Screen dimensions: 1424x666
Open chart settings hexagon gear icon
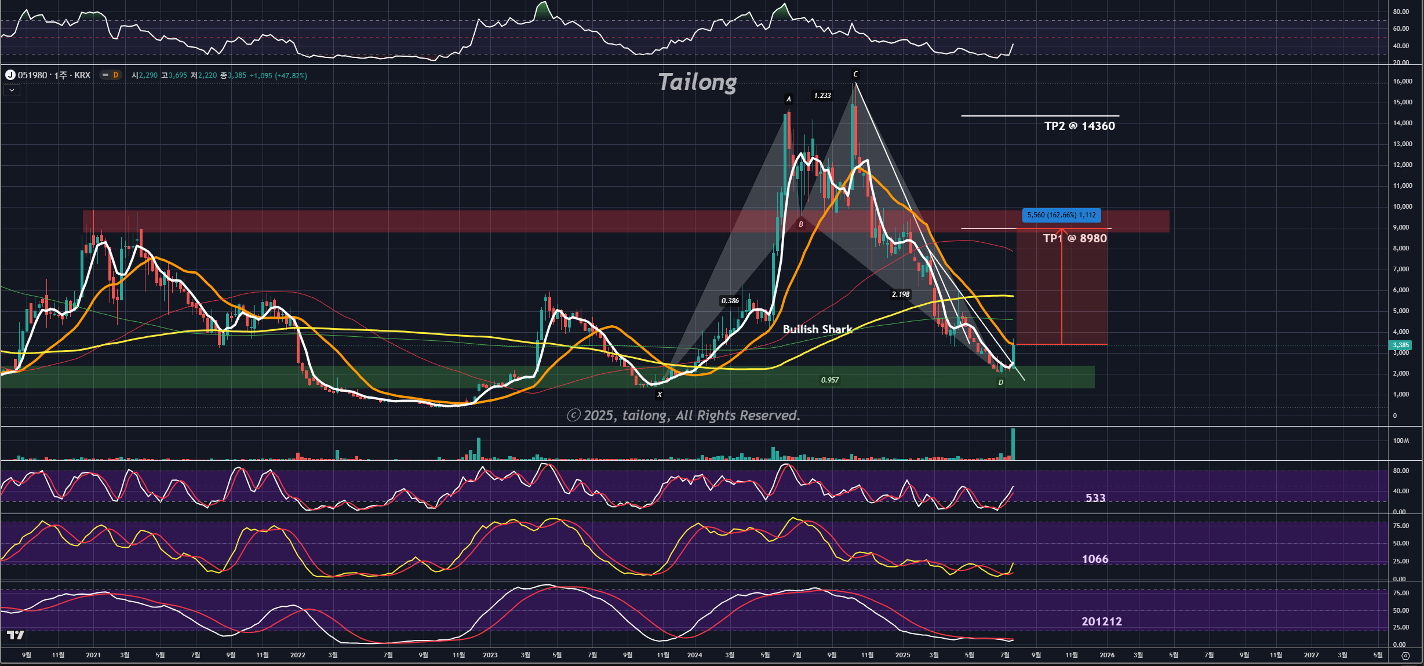[x=1405, y=656]
